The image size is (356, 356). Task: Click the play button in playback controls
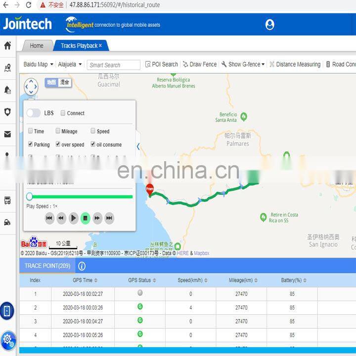73,218
